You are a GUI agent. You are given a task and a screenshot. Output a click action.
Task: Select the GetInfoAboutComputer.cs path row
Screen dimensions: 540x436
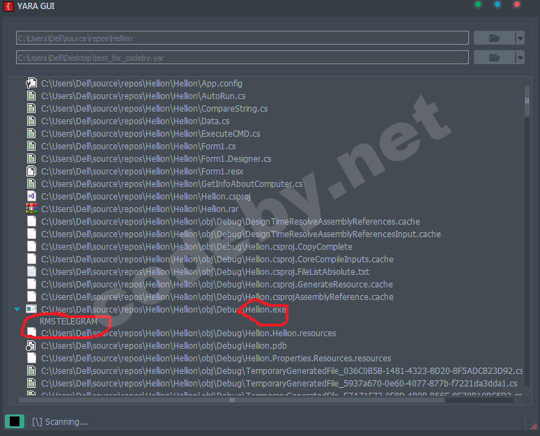(x=172, y=183)
